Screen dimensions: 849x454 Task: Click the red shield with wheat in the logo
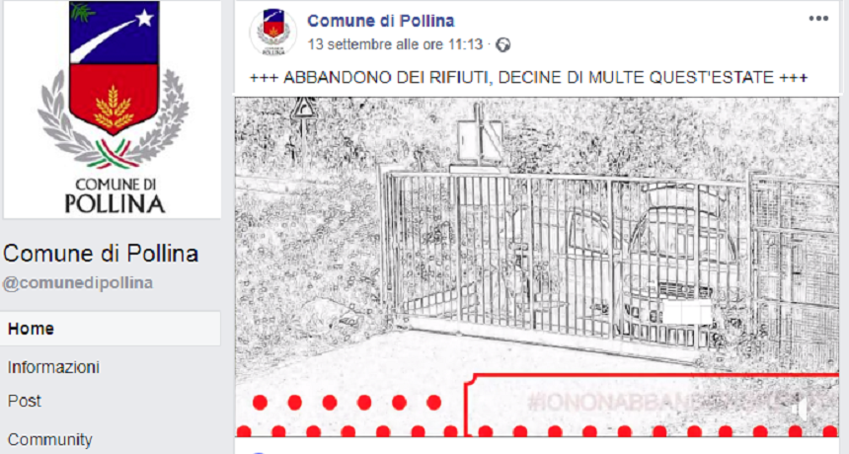[x=114, y=99]
